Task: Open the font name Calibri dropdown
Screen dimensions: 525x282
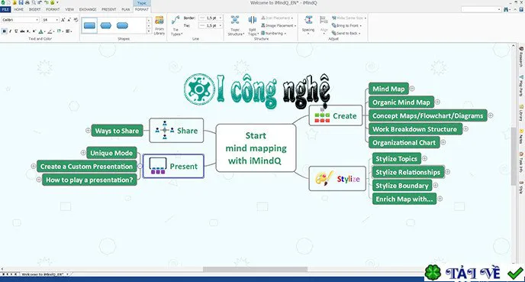Action: [x=37, y=20]
